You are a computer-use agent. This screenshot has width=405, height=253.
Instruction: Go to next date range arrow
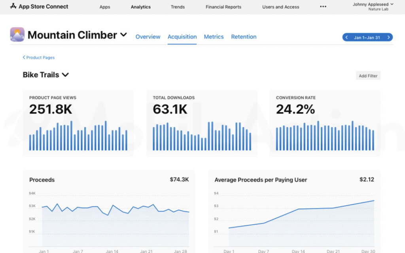[388, 37]
